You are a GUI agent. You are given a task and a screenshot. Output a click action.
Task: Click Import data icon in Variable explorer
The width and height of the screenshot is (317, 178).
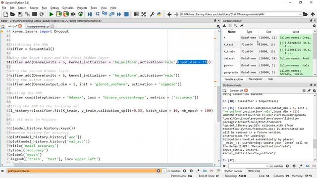click(224, 26)
